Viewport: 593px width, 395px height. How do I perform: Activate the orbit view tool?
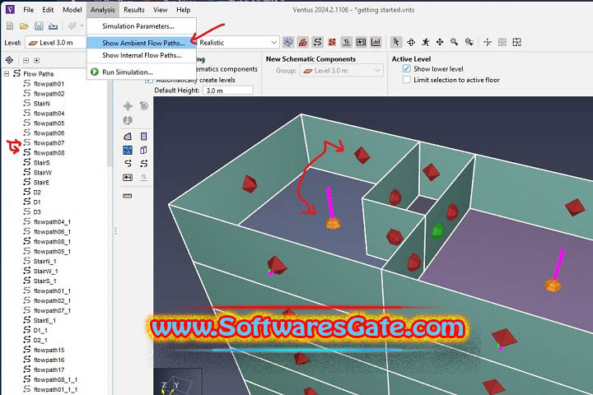pos(411,42)
